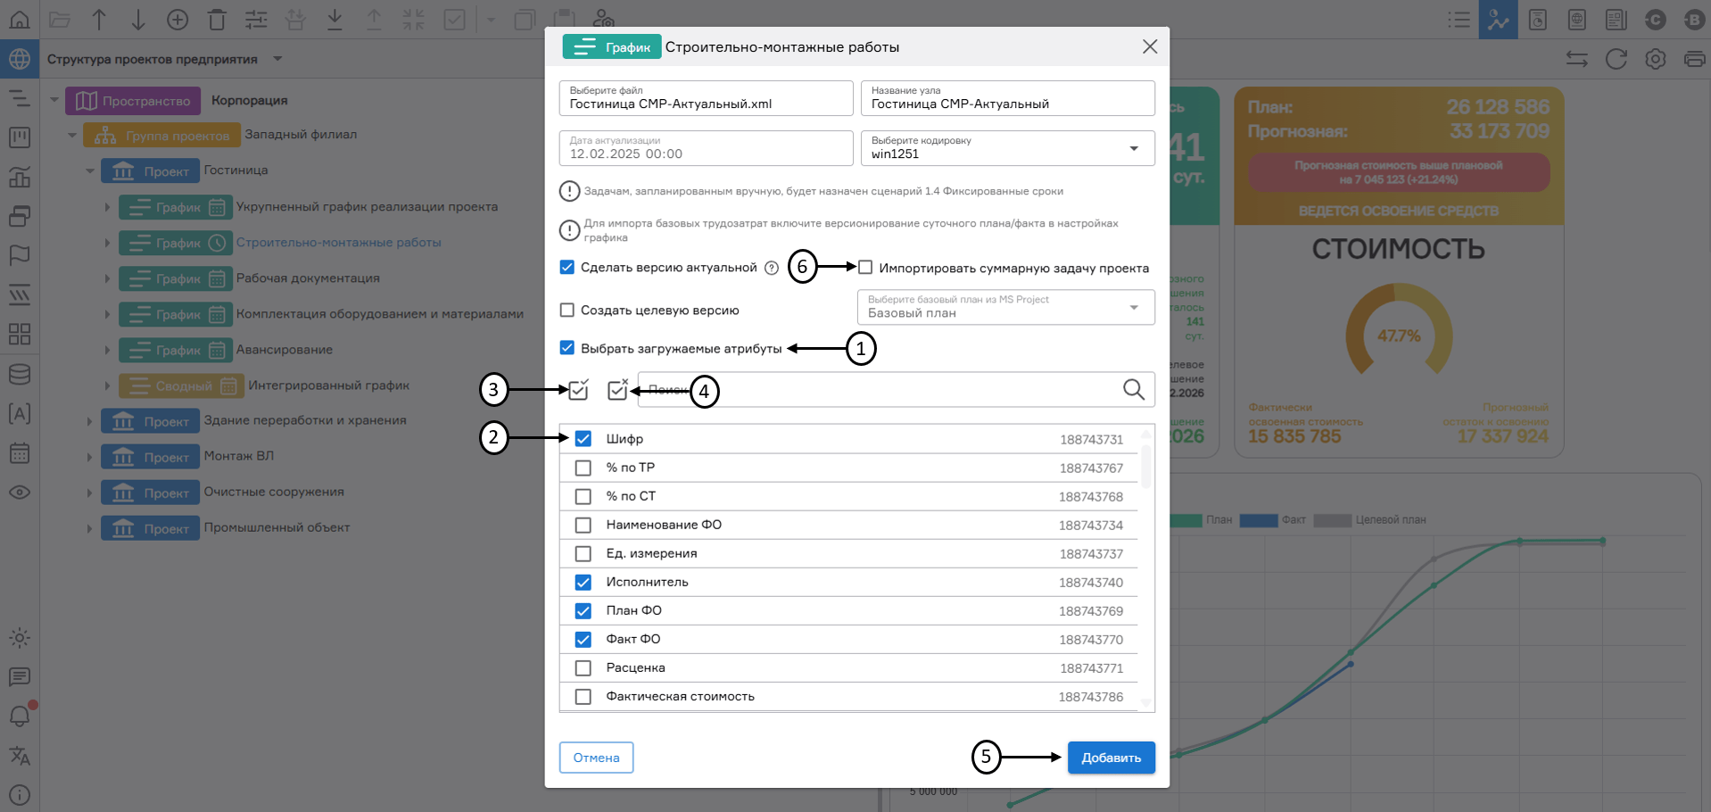Click the refresh icon in the top right
This screenshot has width=1711, height=812.
click(1616, 60)
